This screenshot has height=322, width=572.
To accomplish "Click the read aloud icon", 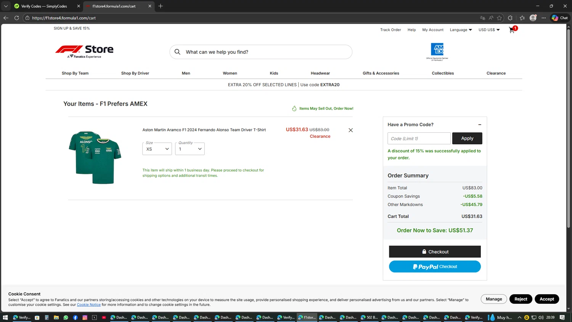I will point(491,18).
